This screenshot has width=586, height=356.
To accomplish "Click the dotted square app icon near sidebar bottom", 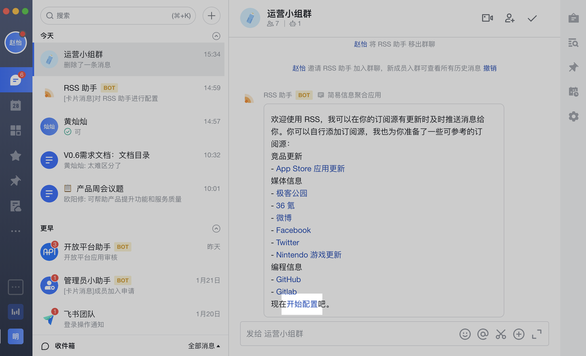I will click(x=16, y=287).
